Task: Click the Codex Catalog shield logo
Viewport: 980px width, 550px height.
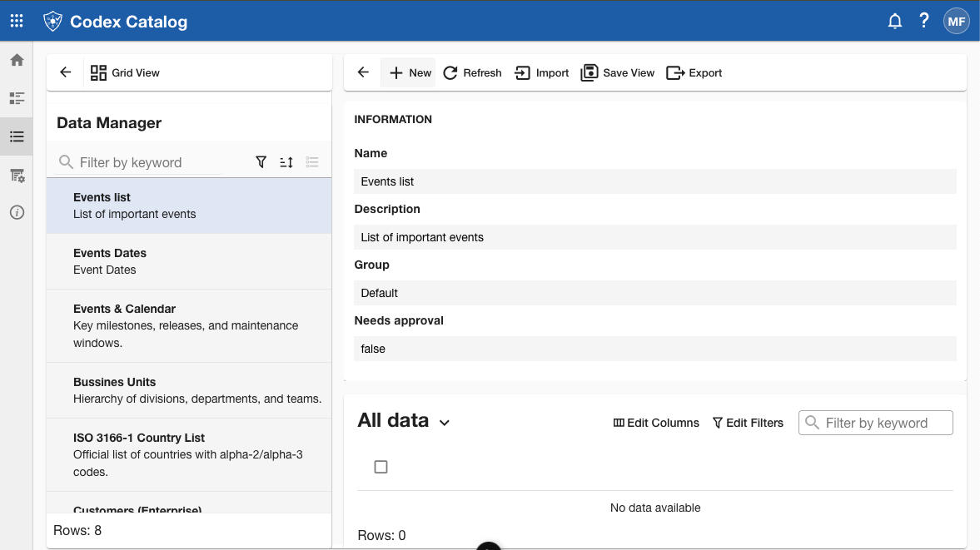Action: 52,22
